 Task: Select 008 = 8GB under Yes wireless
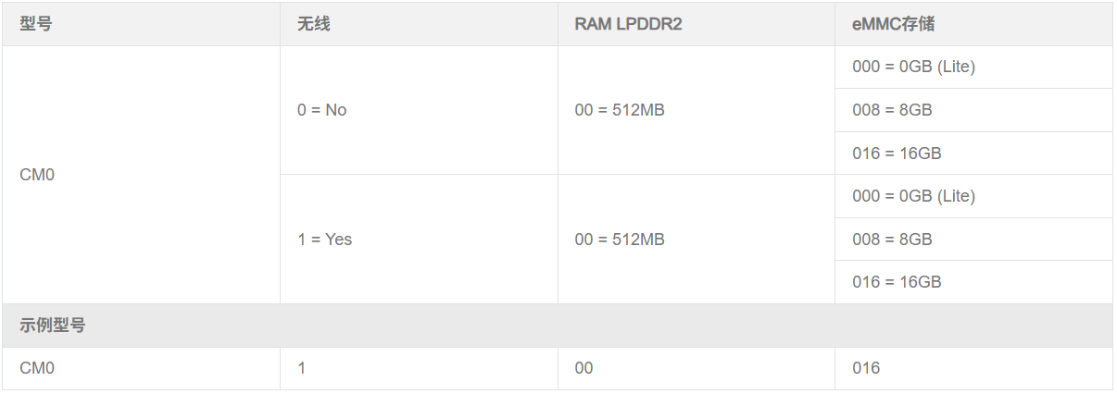(892, 240)
